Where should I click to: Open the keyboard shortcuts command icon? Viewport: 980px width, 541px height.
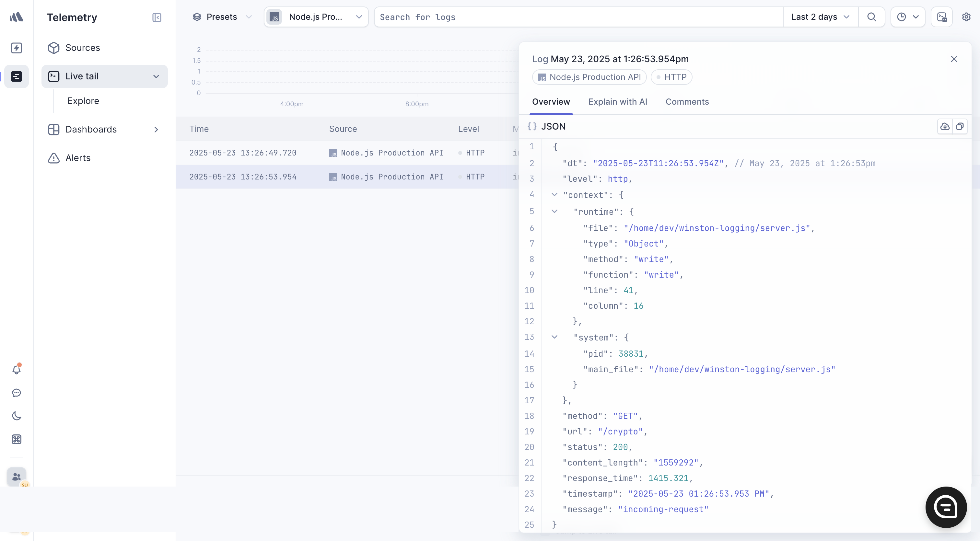17,440
